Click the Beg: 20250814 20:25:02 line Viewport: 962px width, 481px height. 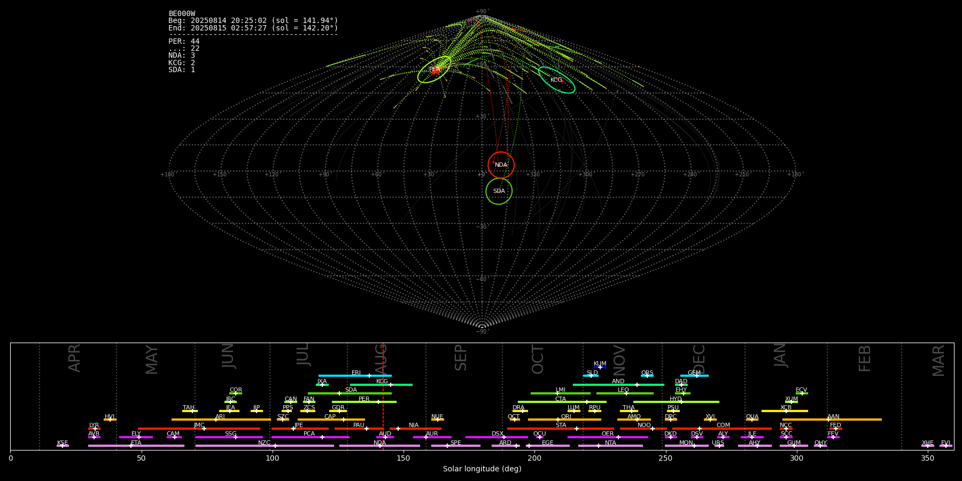(x=253, y=21)
